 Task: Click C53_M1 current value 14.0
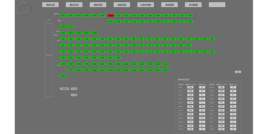[x=233, y=114]
